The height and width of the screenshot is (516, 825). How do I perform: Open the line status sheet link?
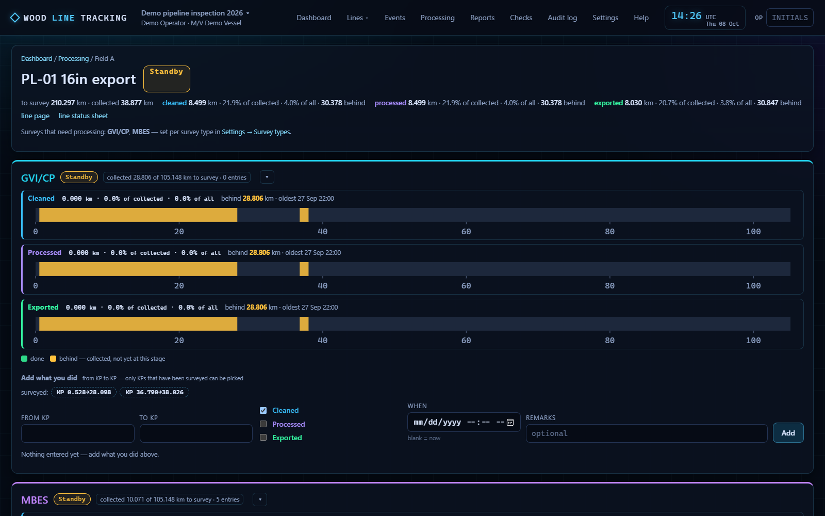[83, 116]
